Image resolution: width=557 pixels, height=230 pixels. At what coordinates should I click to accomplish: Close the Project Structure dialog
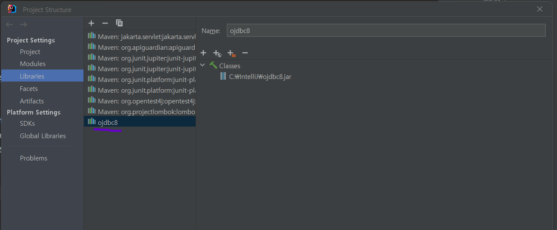[540, 9]
